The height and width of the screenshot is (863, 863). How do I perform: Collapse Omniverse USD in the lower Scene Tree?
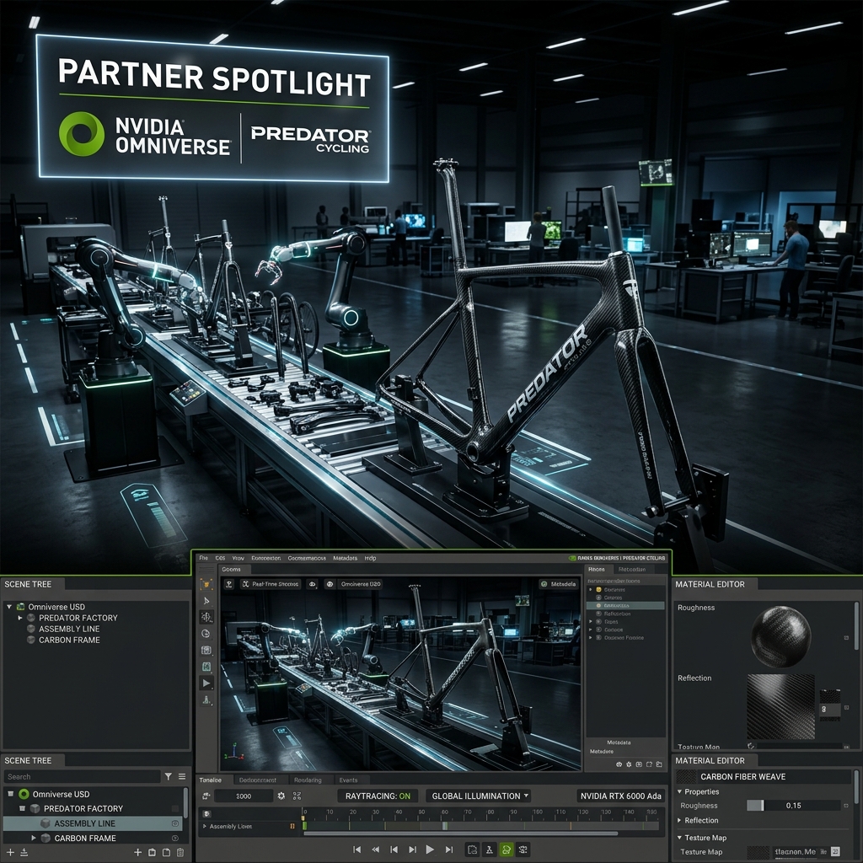(x=10, y=794)
